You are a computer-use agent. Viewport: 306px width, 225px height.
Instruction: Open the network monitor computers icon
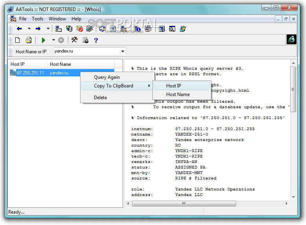[x=90, y=29]
